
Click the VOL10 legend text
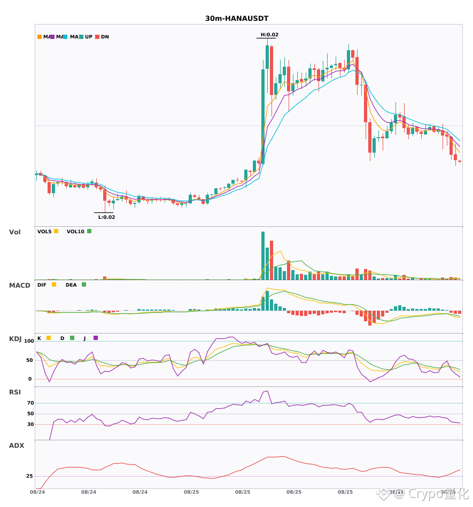click(75, 232)
